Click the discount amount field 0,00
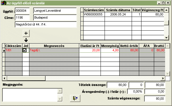 [x=155, y=91]
